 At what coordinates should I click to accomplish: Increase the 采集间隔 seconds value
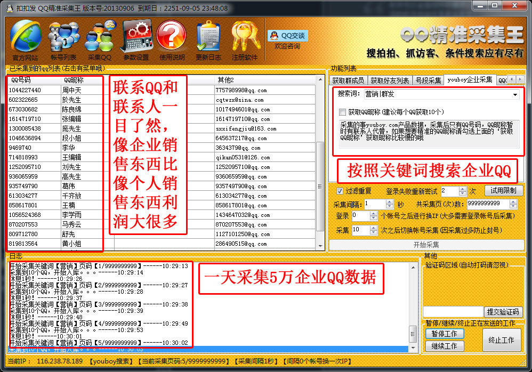(x=390, y=202)
